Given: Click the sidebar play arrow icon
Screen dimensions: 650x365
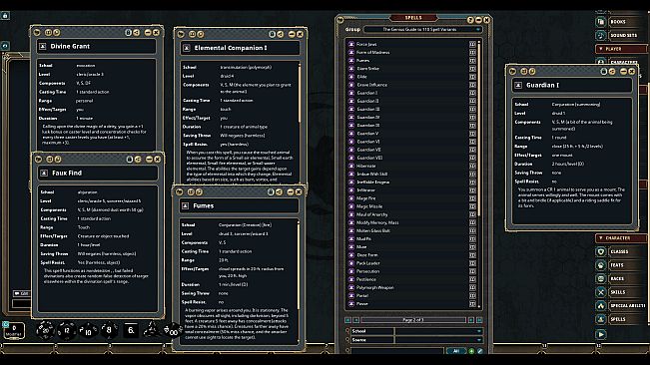Looking at the screenshot, I should [601, 334].
